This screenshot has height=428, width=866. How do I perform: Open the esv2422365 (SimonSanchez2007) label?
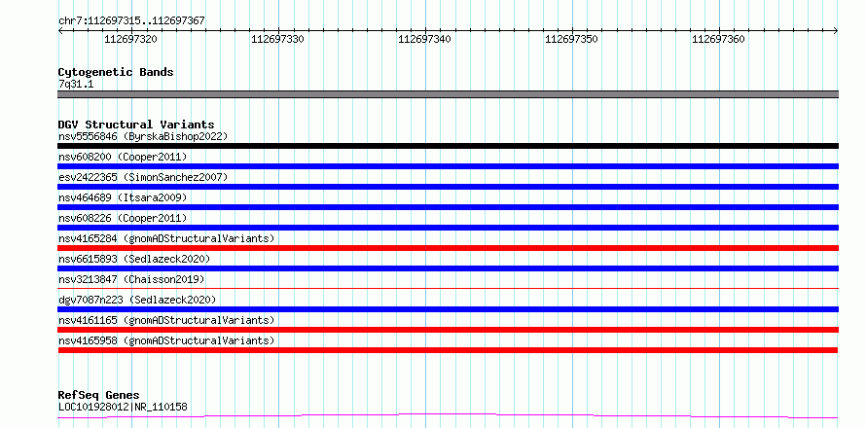(x=143, y=177)
